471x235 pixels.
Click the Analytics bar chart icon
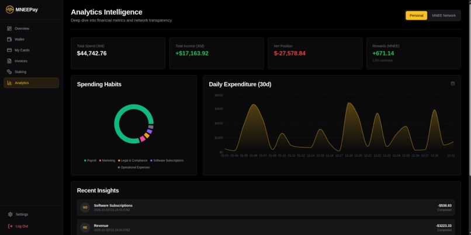pos(9,83)
